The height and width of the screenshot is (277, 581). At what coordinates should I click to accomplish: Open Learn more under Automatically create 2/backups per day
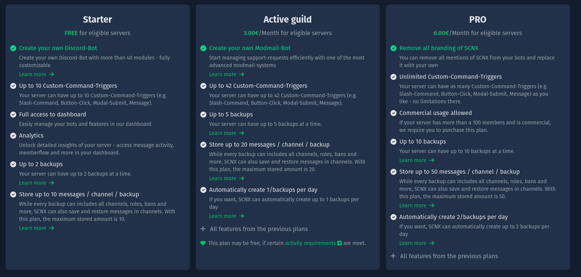(x=417, y=243)
